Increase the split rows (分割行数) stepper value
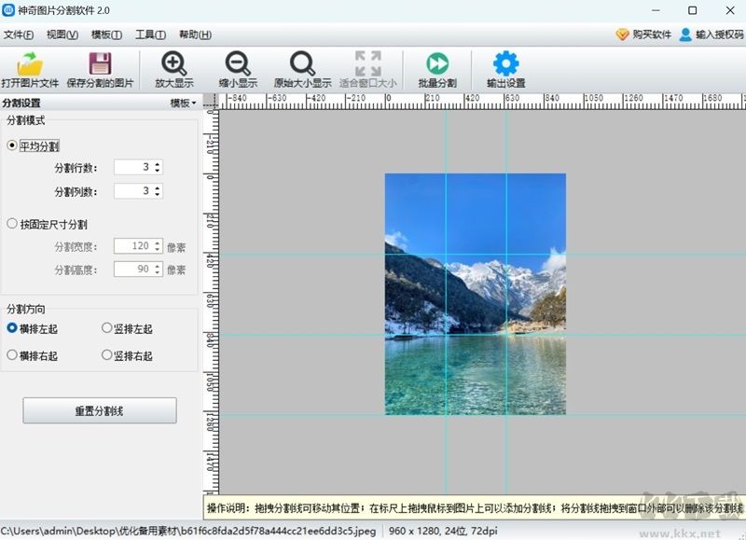The height and width of the screenshot is (540, 746). (x=157, y=163)
